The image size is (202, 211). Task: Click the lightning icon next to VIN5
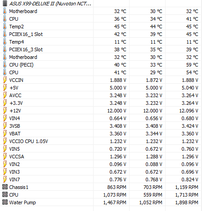tap(5, 149)
